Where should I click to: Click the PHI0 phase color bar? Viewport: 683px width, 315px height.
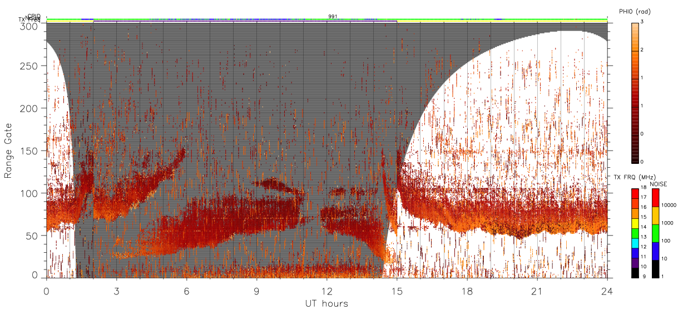point(635,93)
